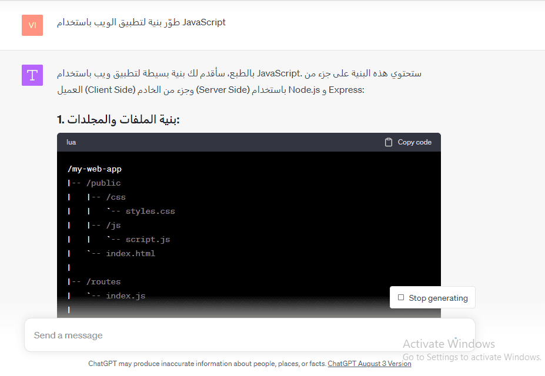545x376 pixels.
Task: Click index.js in the code block
Action: point(125,296)
